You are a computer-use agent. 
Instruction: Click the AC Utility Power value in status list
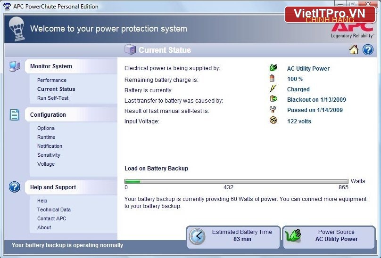click(x=308, y=69)
